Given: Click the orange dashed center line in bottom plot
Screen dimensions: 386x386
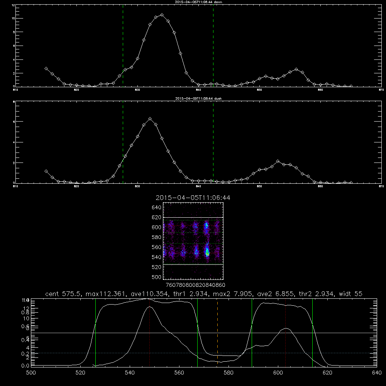Looking at the screenshot, I should tap(217, 332).
